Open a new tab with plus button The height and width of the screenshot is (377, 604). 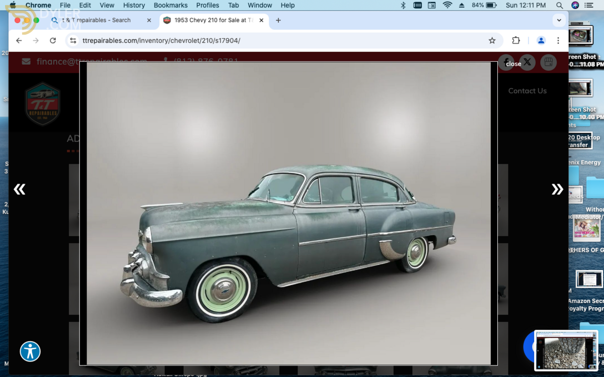click(x=278, y=20)
